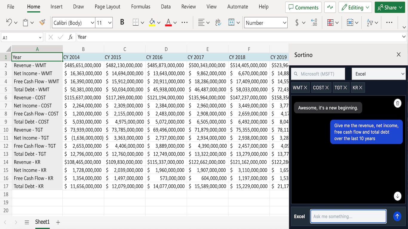Apply the red font color

click(x=168, y=23)
